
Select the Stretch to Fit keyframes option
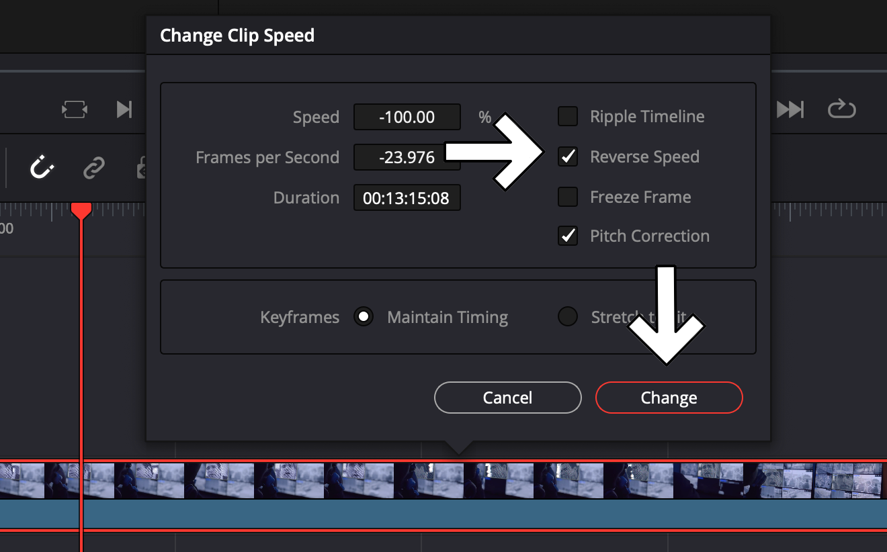coord(566,316)
